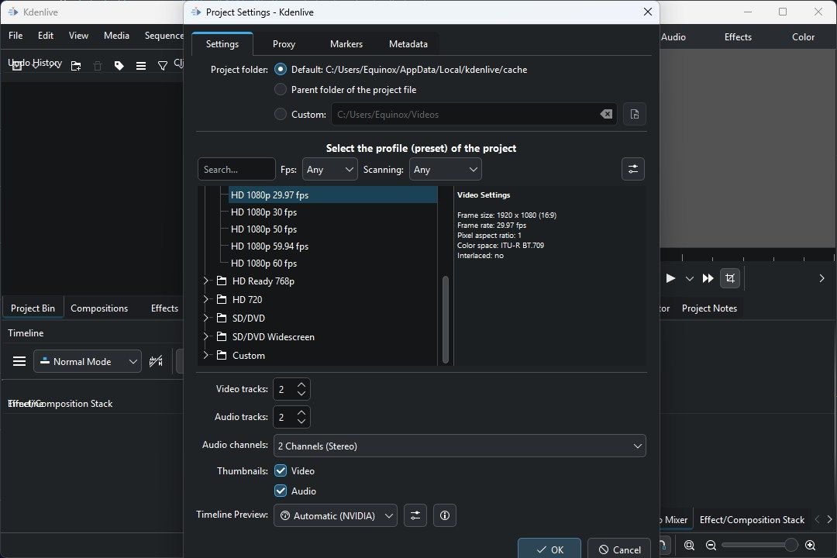Click Cancel in Project Settings
Screen dimensions: 837x558
619,549
